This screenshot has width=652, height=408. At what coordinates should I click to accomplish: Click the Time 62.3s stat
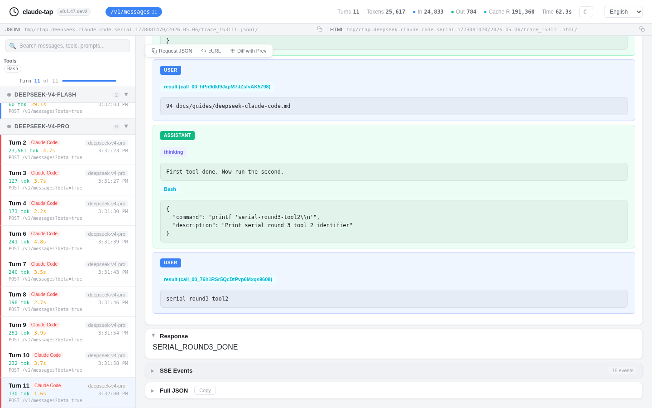(557, 12)
